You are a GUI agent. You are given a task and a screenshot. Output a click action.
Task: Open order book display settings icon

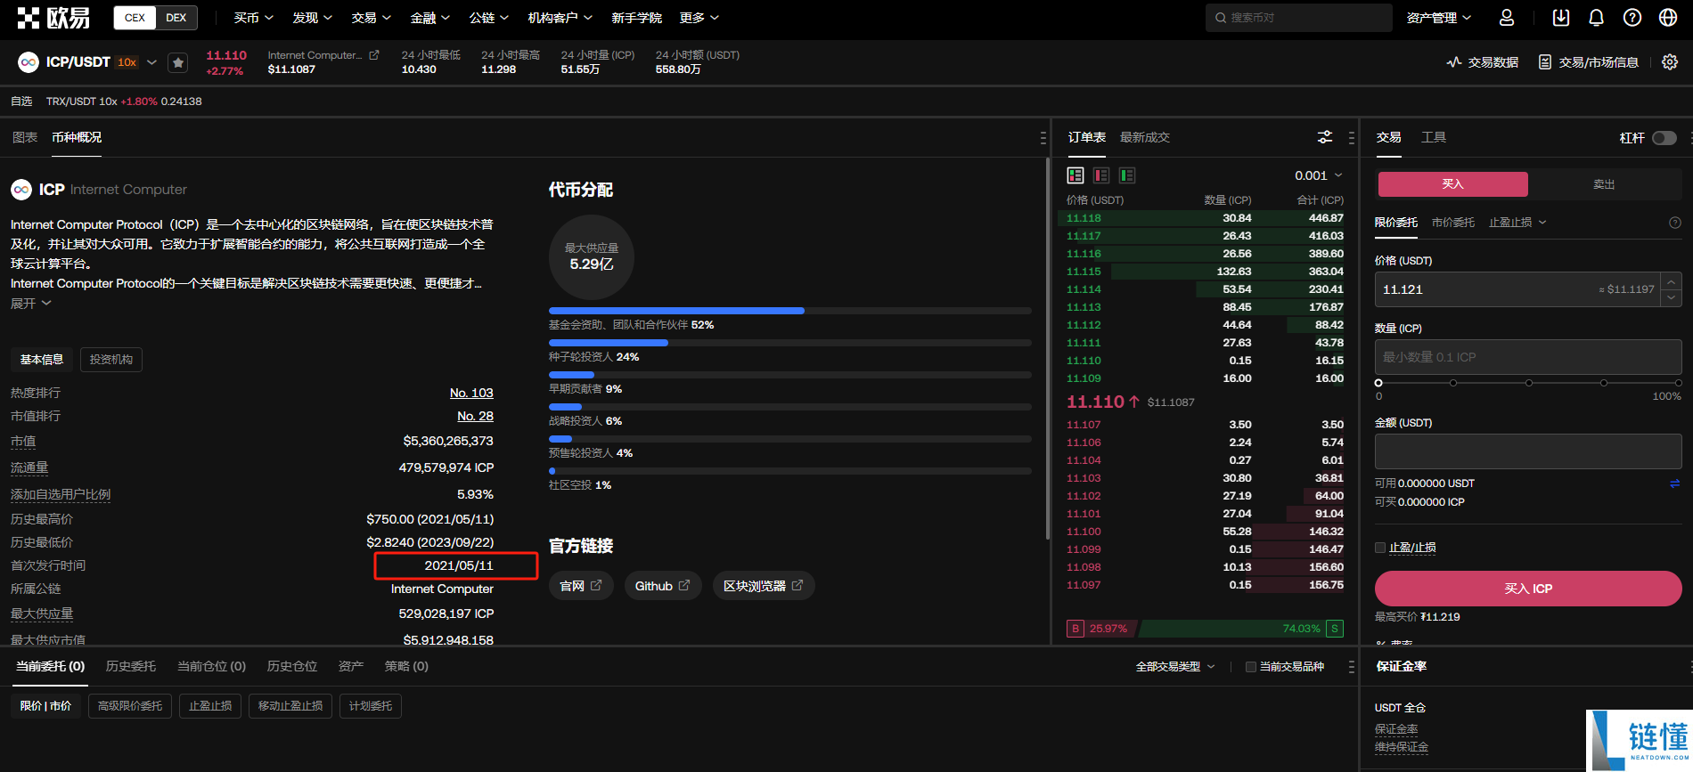pyautogui.click(x=1325, y=137)
